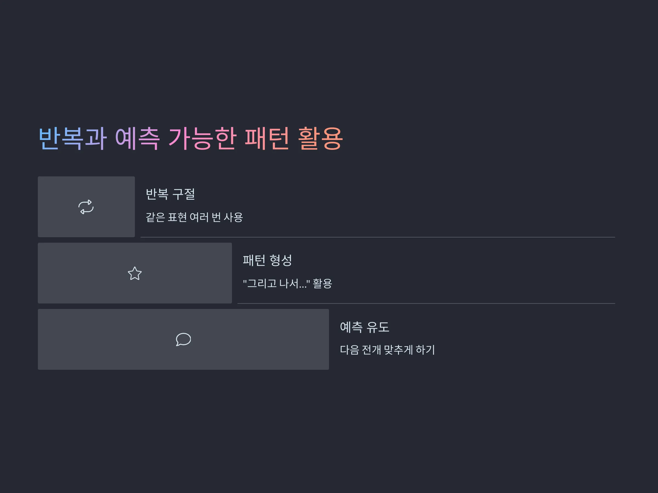Click the speech bubble icon

click(183, 339)
